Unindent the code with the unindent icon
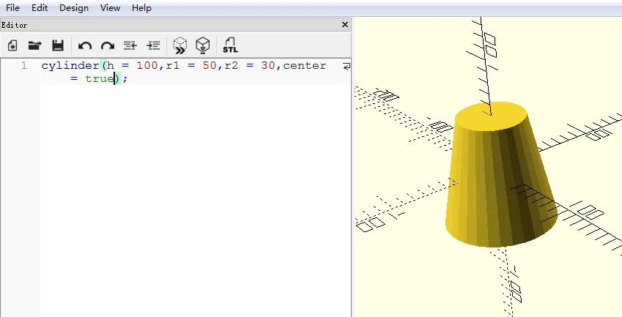The image size is (622, 317). click(130, 45)
